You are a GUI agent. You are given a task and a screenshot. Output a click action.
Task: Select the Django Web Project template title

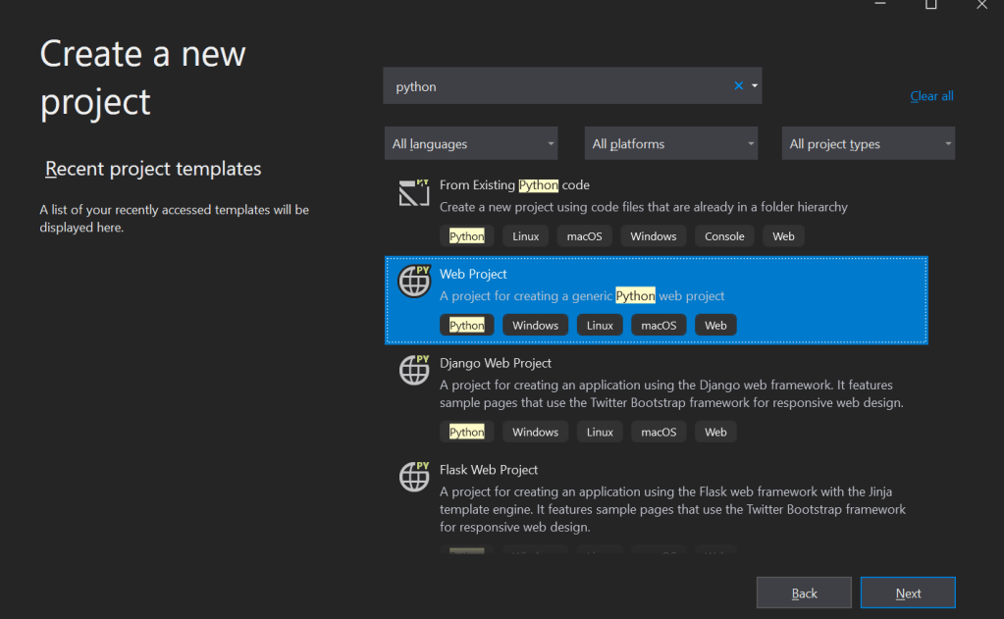coord(496,363)
